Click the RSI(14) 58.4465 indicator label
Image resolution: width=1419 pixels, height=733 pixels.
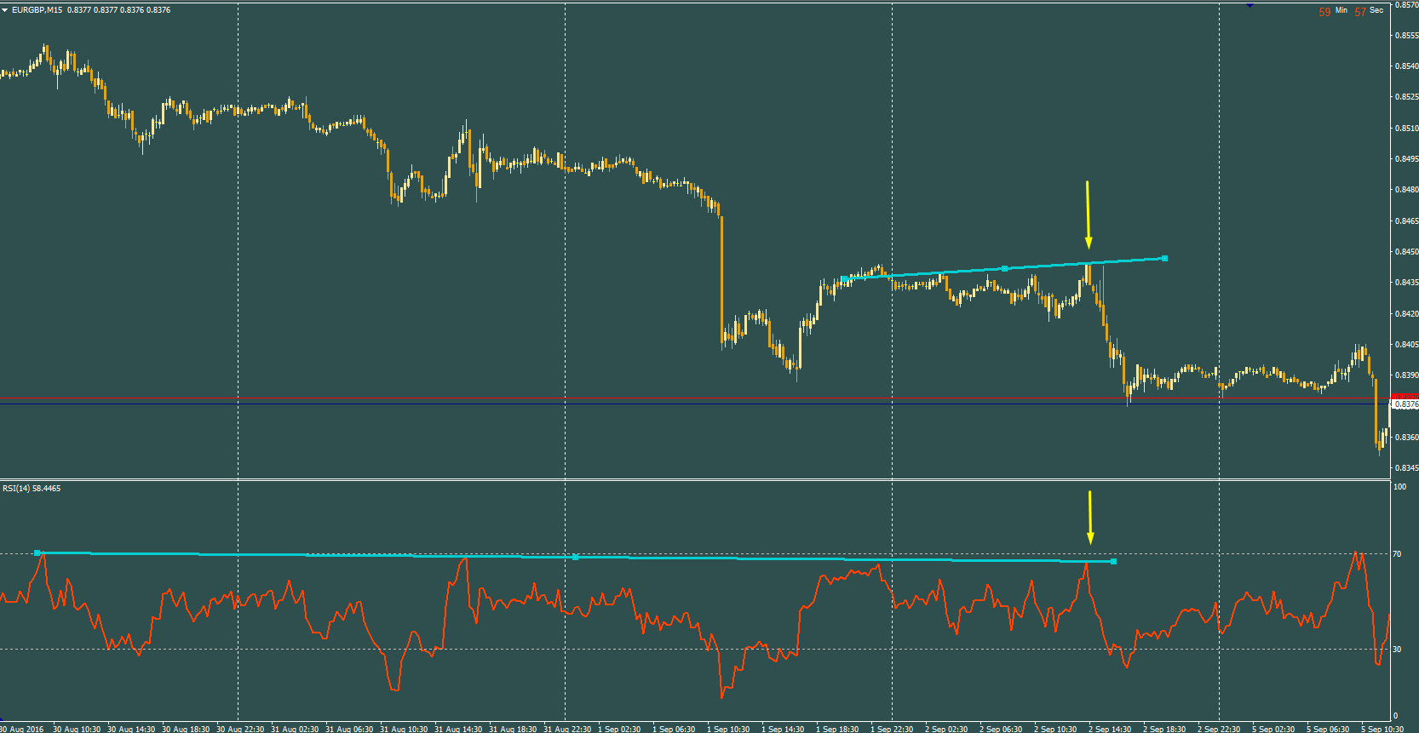tap(32, 489)
